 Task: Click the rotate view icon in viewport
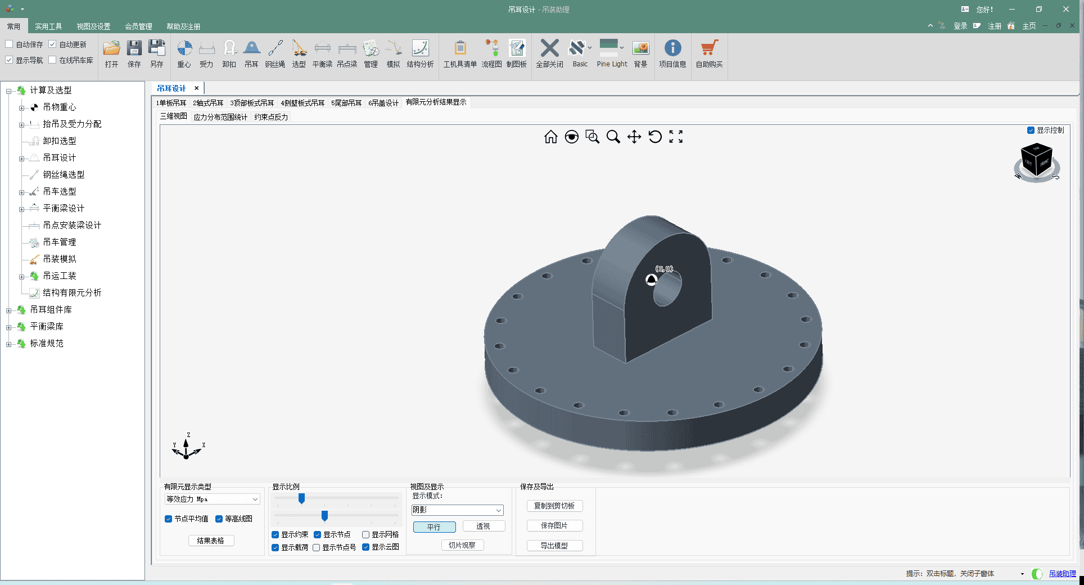click(655, 137)
